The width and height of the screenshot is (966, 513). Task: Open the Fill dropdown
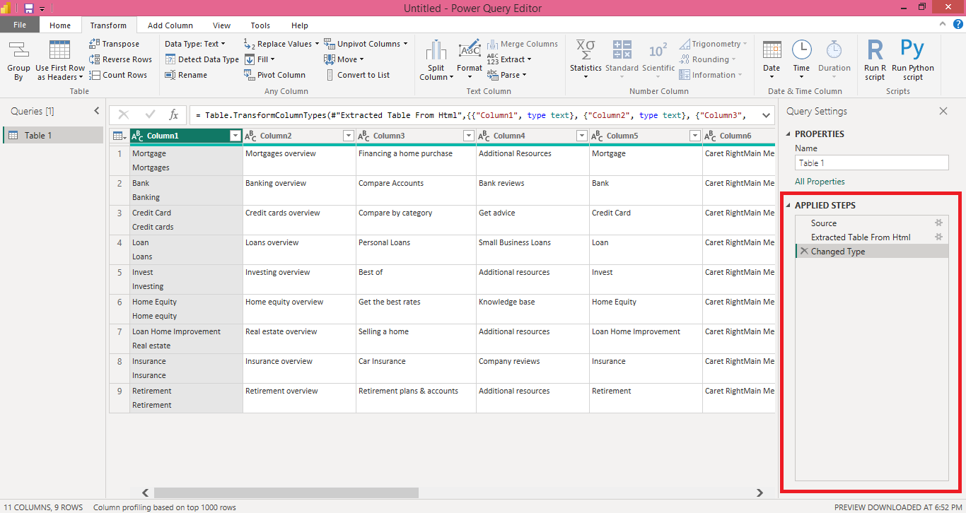click(260, 59)
